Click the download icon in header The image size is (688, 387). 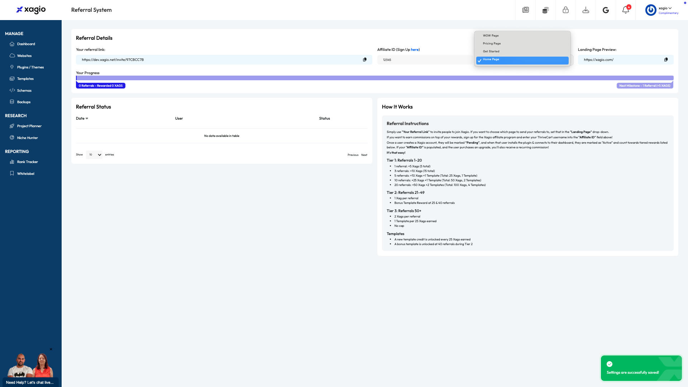[586, 10]
